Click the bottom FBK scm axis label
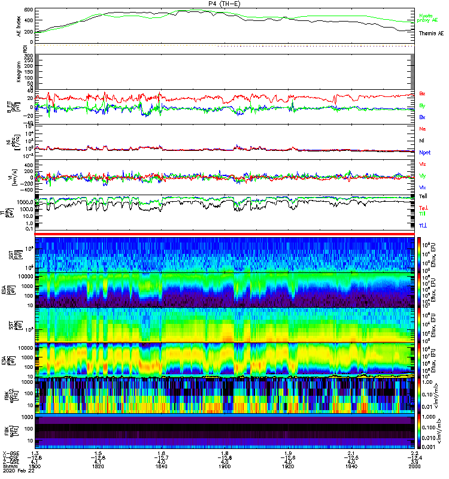Viewport: 449px width, 479px height. pyautogui.click(x=12, y=431)
